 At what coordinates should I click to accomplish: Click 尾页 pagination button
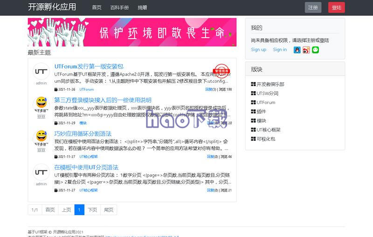coord(109,210)
